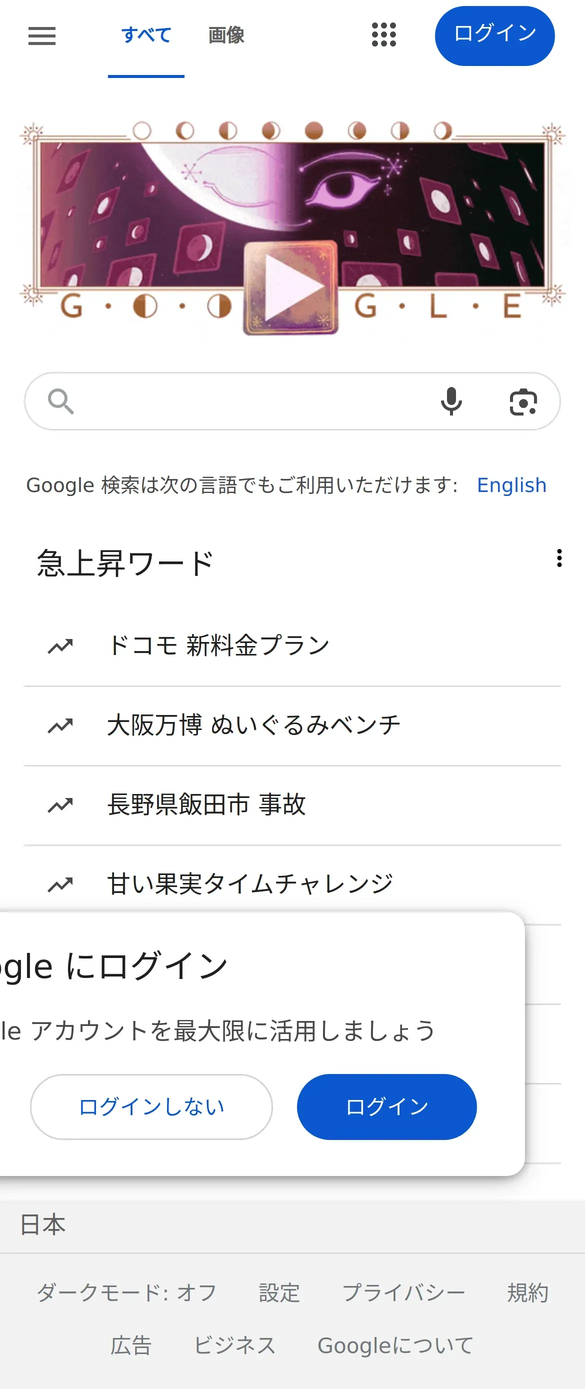Open Google Lens camera search
Viewport: 585px width, 1389px height.
click(523, 402)
